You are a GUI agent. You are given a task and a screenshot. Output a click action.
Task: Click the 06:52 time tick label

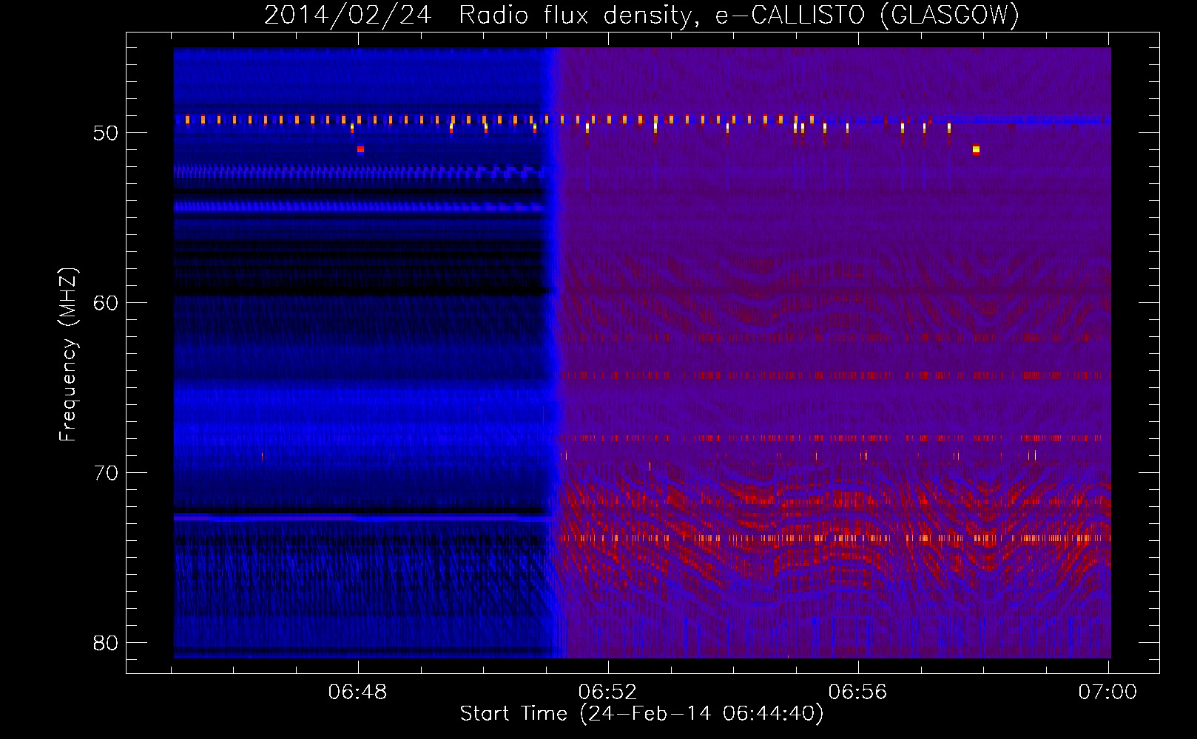click(607, 692)
